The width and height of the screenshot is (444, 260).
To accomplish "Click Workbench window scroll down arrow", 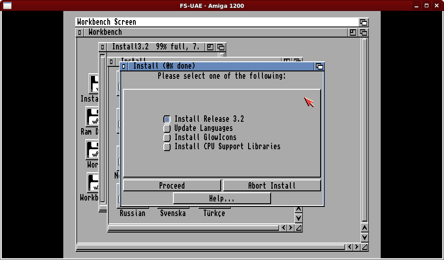I will [365, 238].
